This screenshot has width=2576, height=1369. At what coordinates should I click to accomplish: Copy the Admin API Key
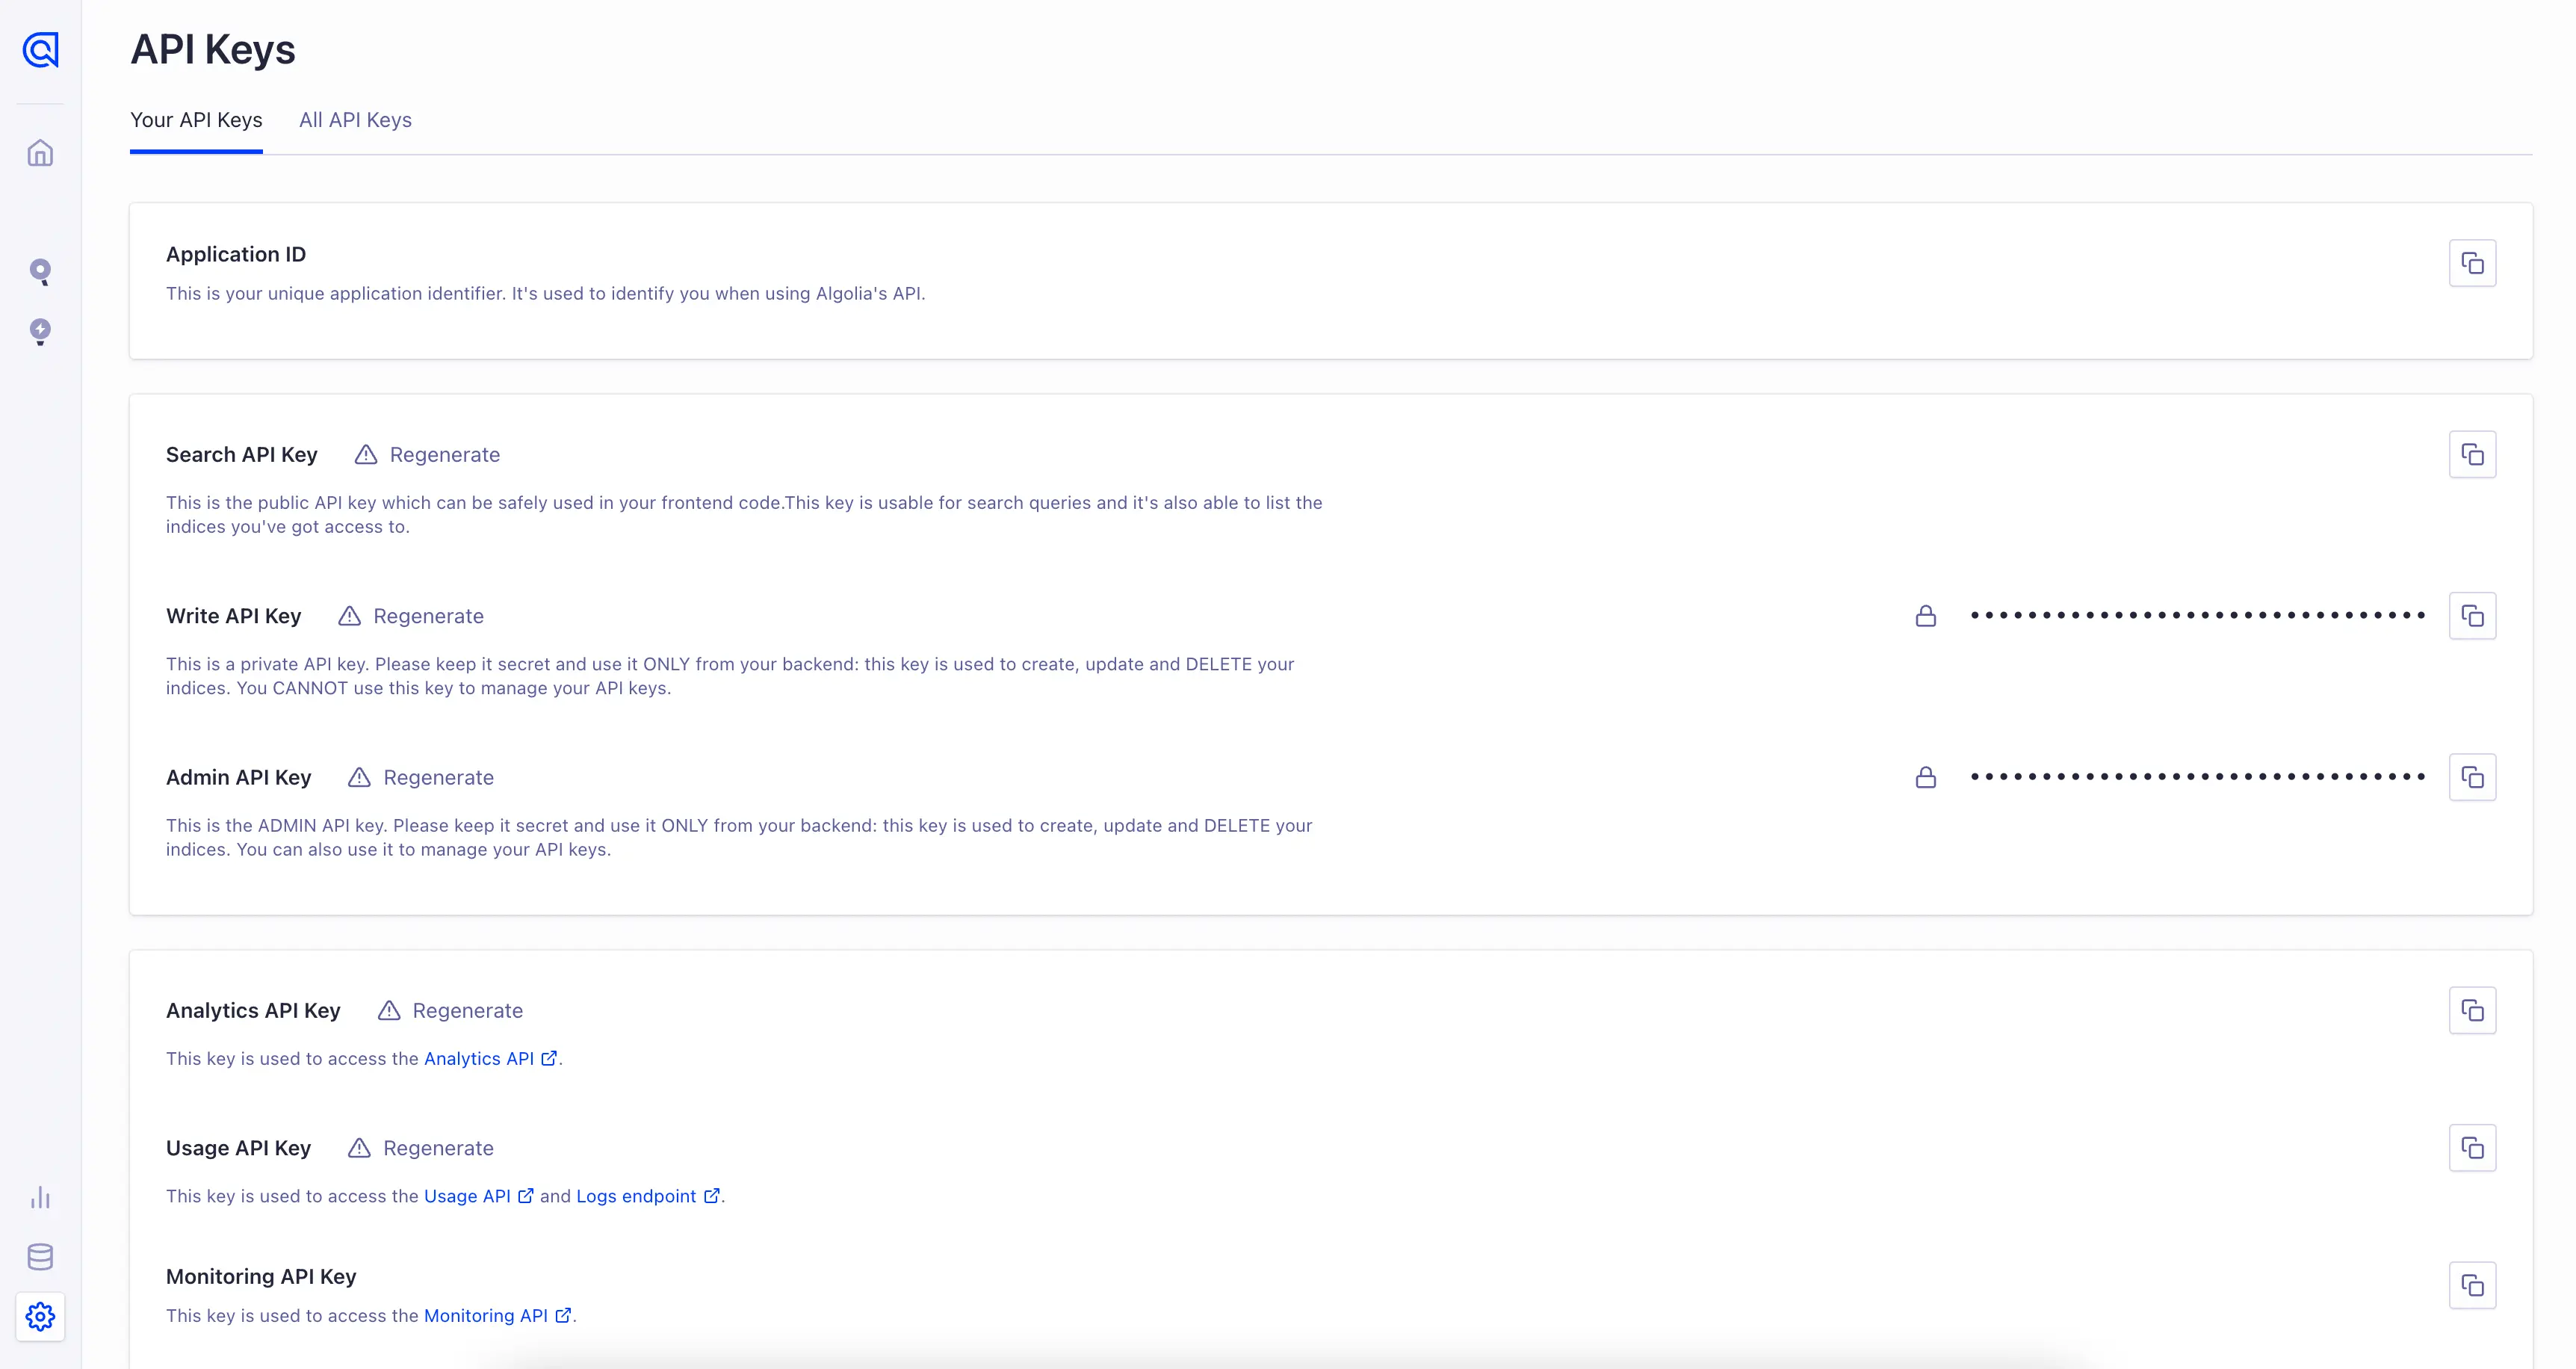point(2472,777)
